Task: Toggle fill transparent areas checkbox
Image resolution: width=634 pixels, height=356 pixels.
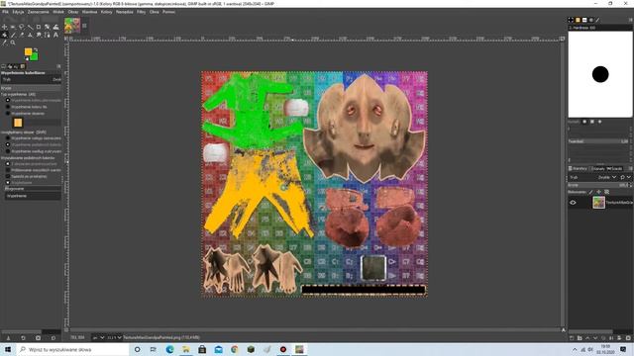Action: pyautogui.click(x=8, y=164)
